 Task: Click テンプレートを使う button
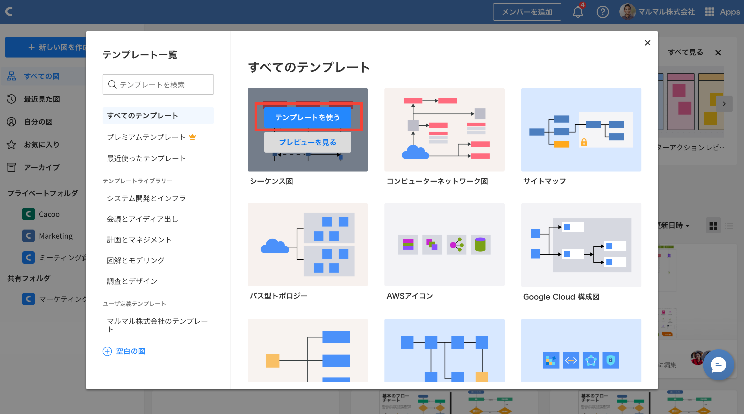(x=307, y=117)
